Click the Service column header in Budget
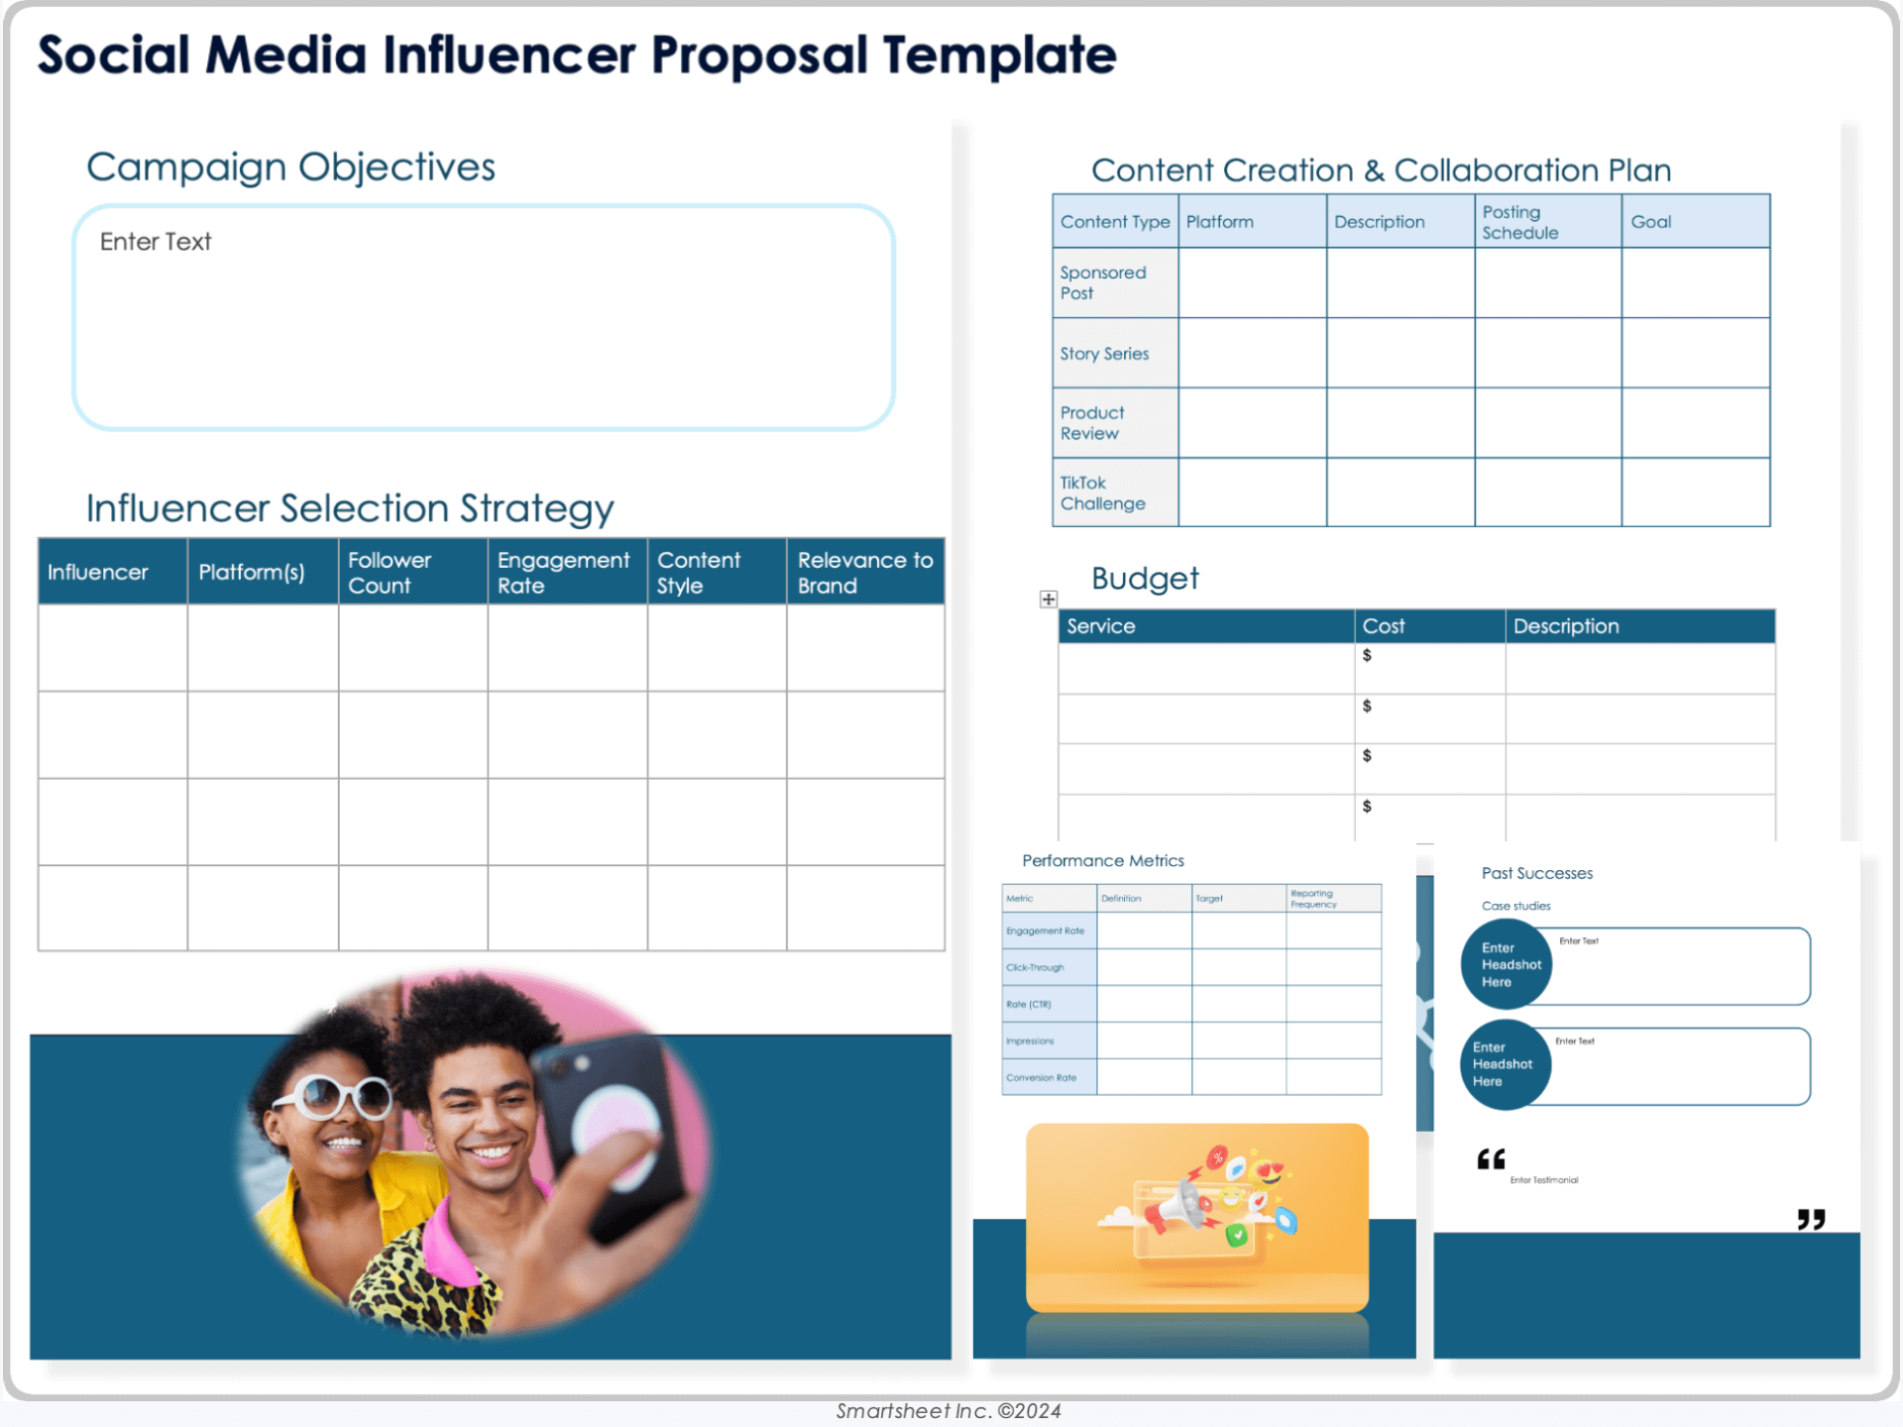Screen dimensions: 1903x1427 [1206, 626]
